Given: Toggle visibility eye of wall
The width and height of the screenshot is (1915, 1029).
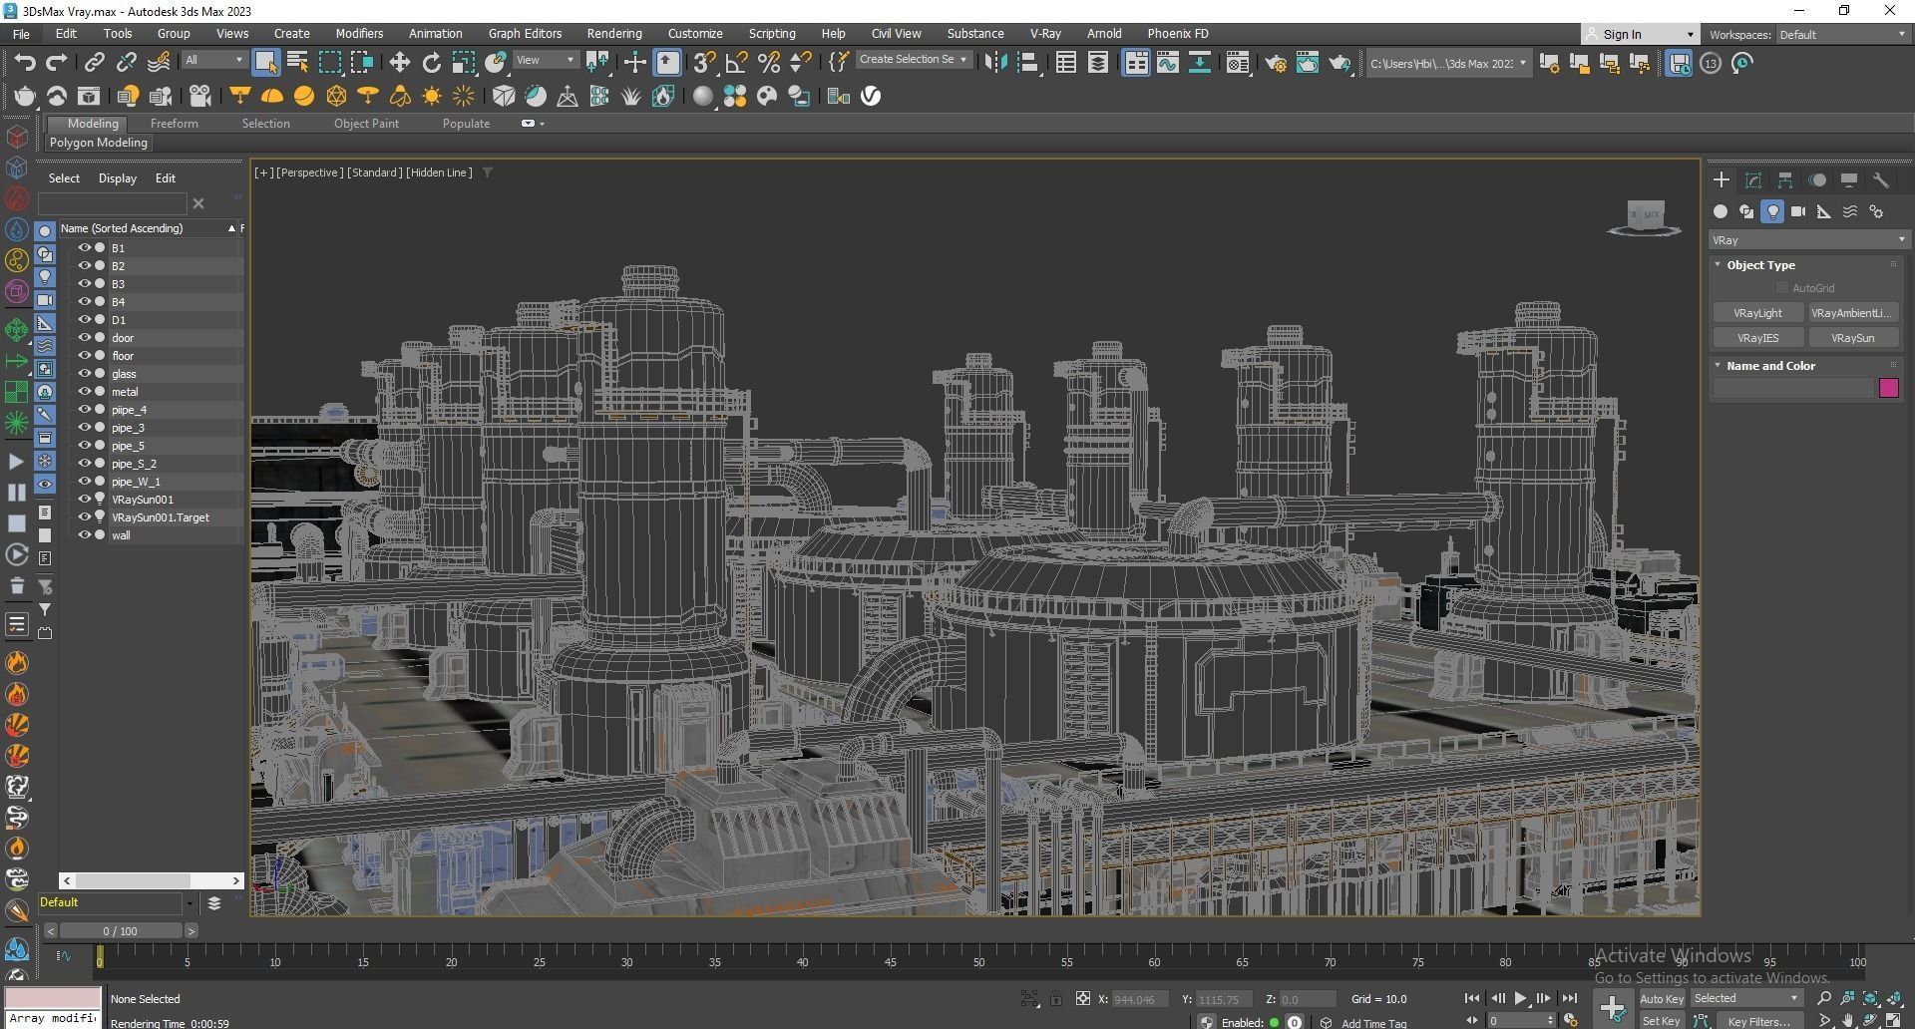Looking at the screenshot, I should point(85,534).
